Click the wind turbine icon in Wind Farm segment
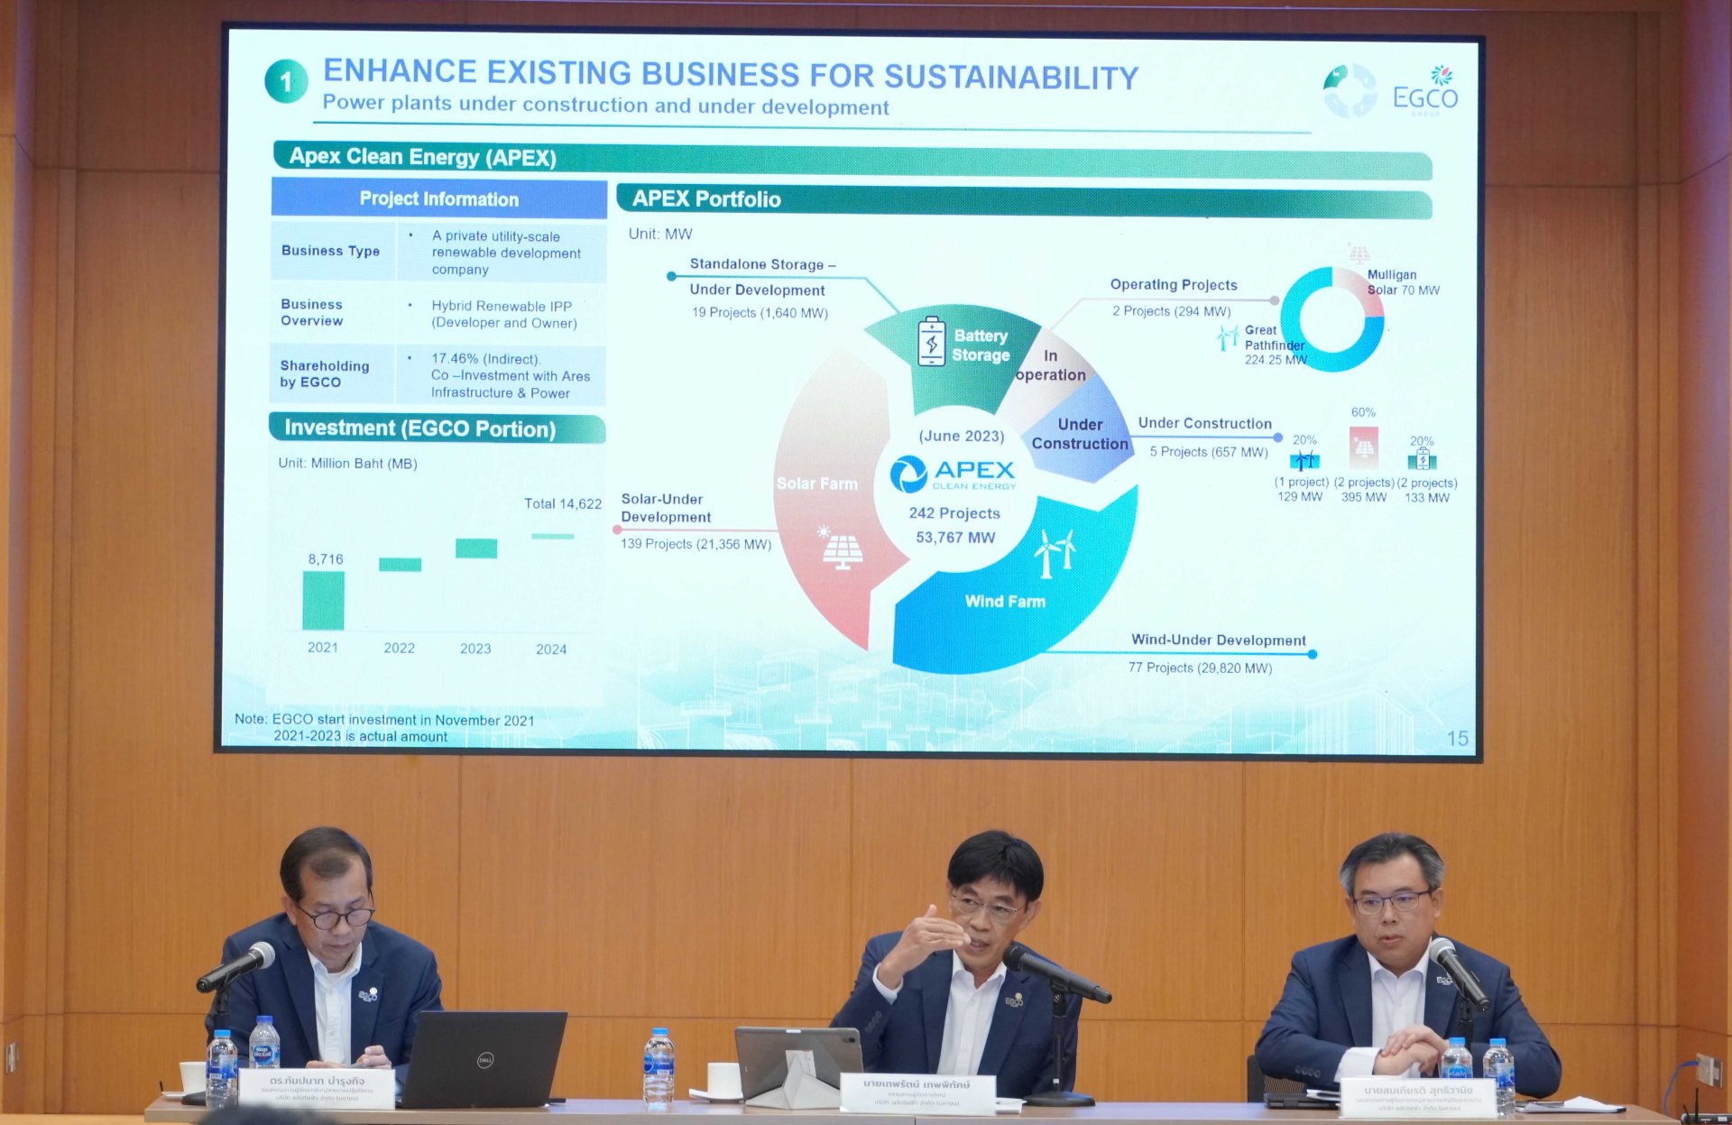Image resolution: width=1732 pixels, height=1125 pixels. coord(1054,552)
